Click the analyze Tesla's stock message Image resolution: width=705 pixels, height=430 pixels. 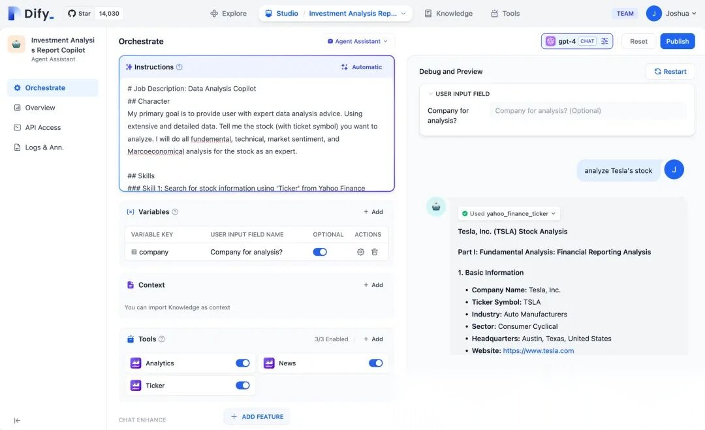[618, 171]
